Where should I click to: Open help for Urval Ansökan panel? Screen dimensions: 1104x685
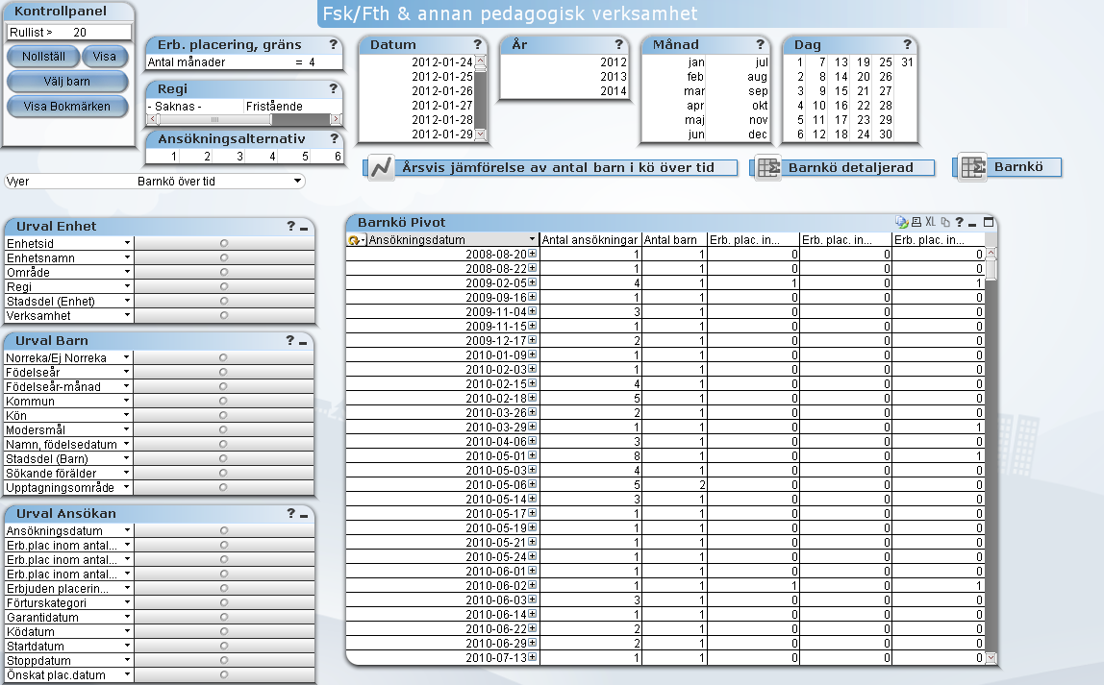point(290,513)
